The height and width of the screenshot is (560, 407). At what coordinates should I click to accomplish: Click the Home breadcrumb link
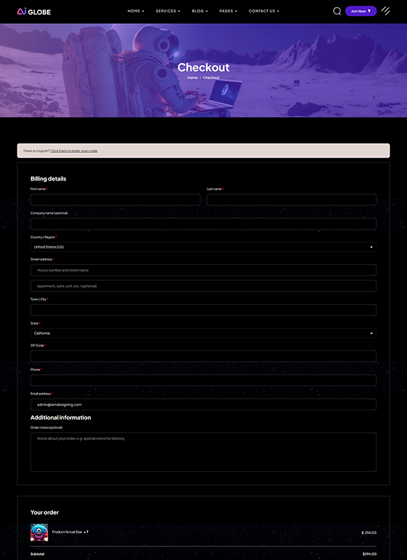pyautogui.click(x=192, y=77)
